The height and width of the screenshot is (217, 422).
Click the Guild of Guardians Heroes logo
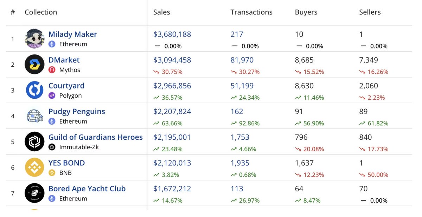[x=34, y=142]
